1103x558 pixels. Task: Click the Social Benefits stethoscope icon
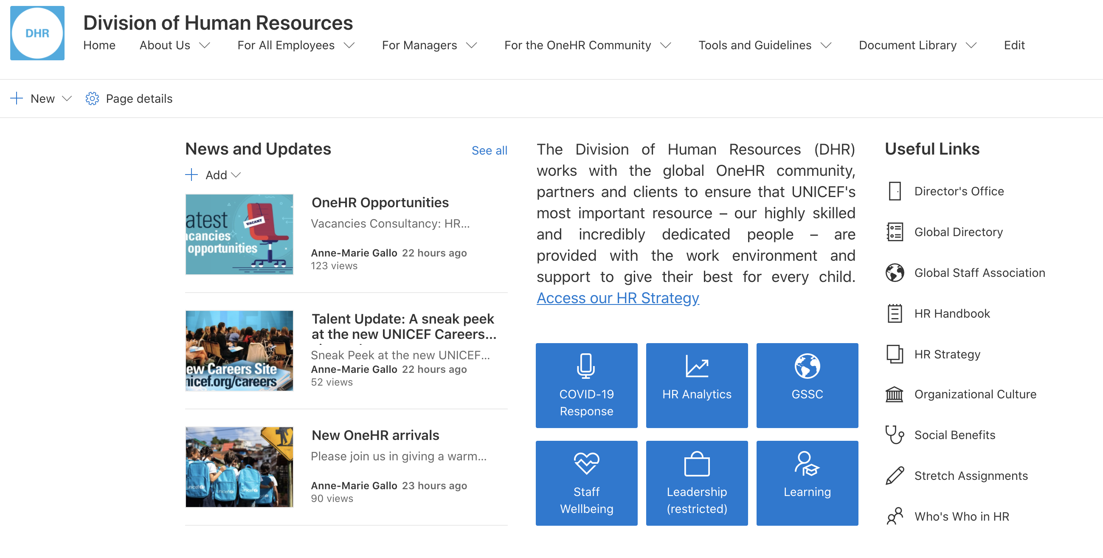(894, 434)
